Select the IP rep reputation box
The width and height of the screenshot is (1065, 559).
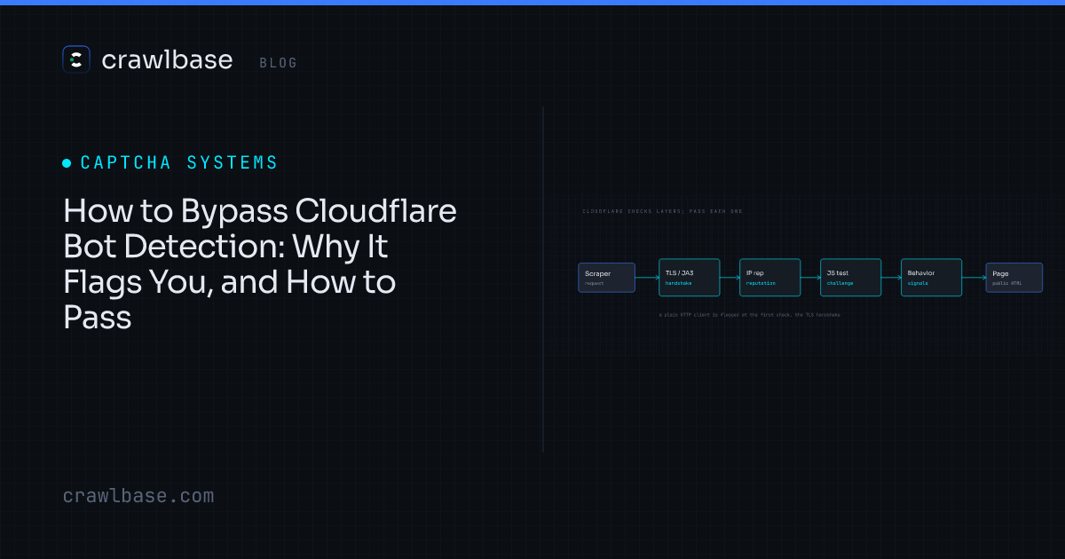point(770,277)
